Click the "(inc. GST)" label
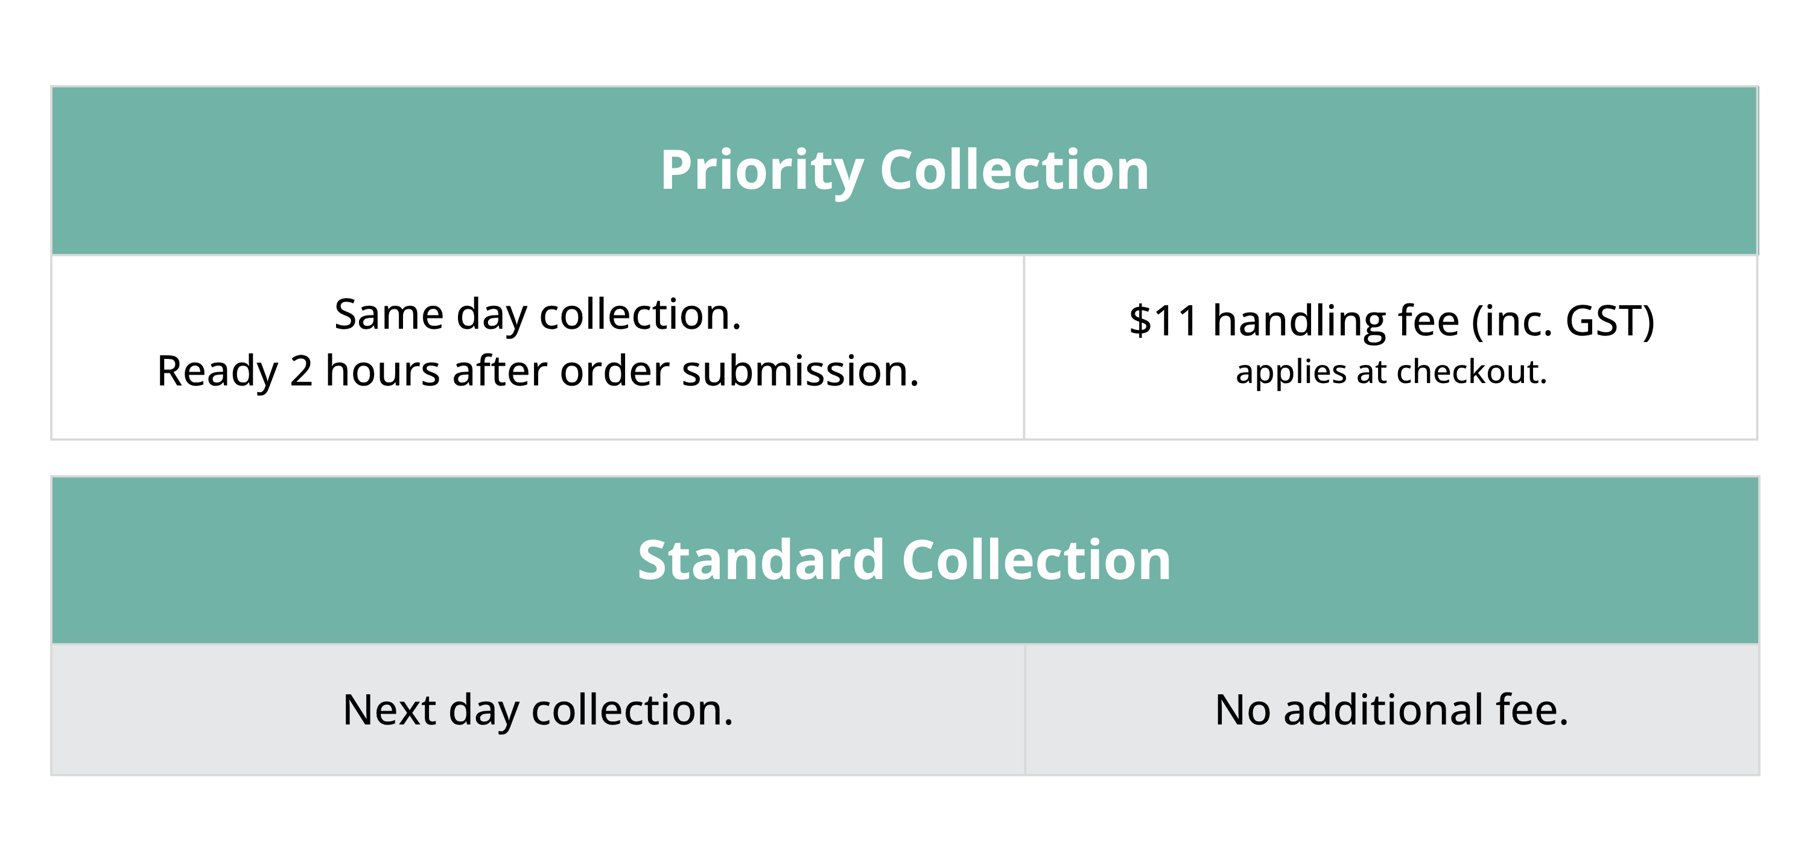 (x=1563, y=320)
